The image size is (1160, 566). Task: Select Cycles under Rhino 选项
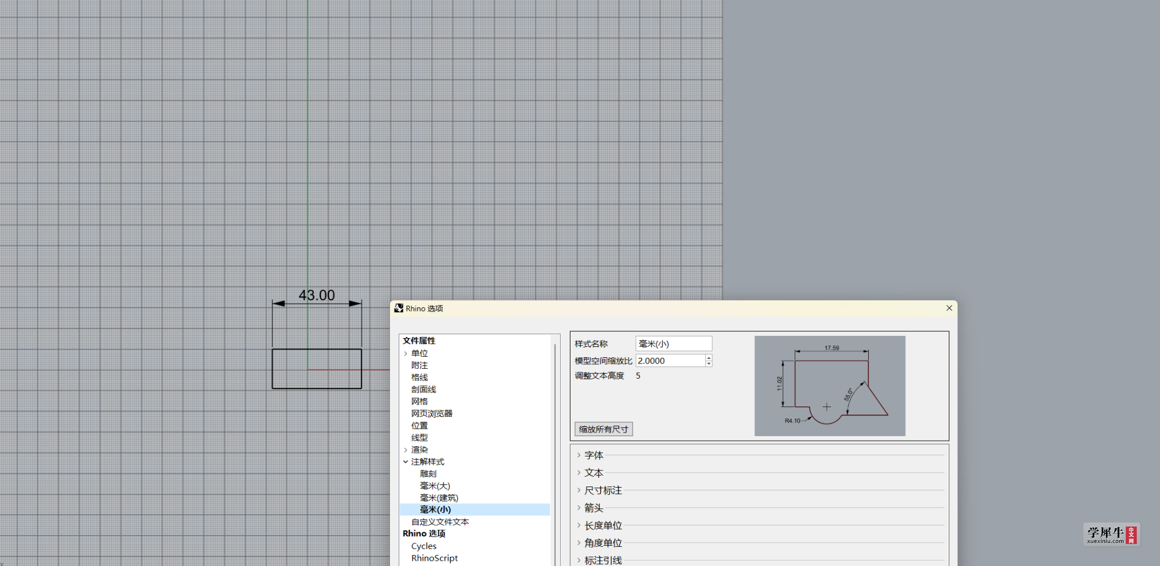coord(424,546)
